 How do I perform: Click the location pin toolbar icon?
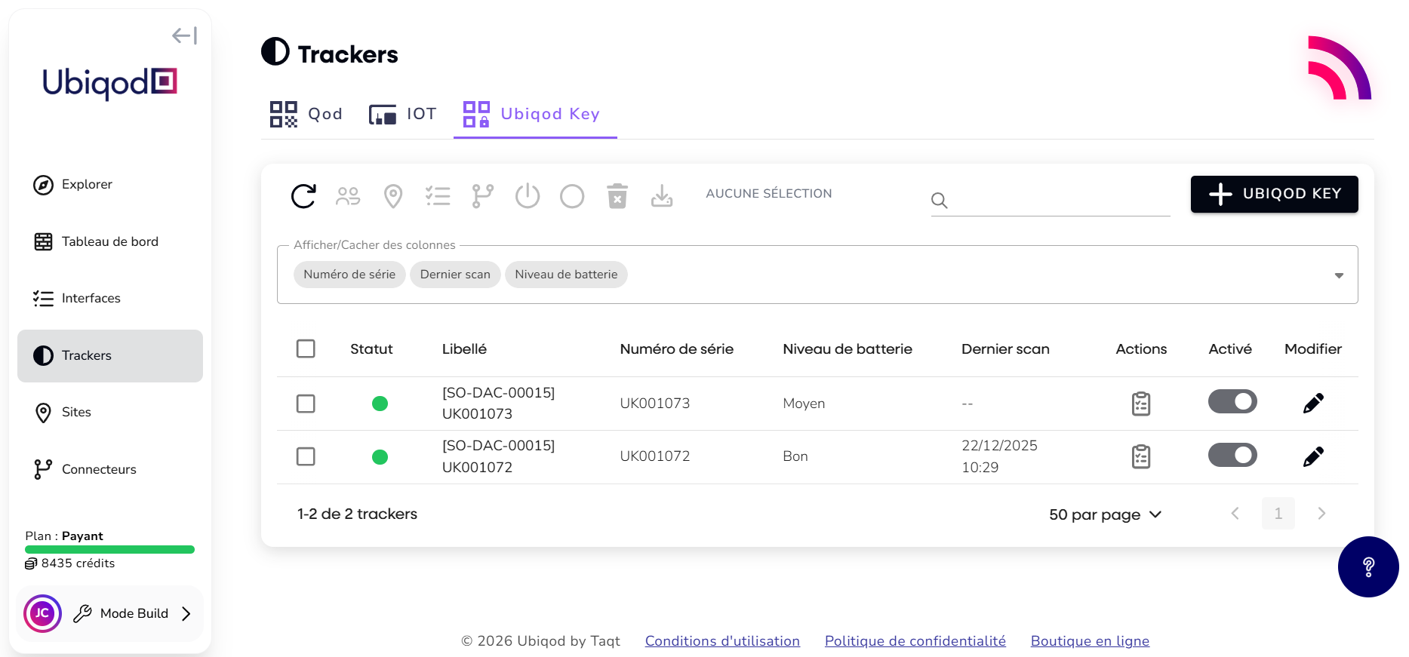pos(393,196)
